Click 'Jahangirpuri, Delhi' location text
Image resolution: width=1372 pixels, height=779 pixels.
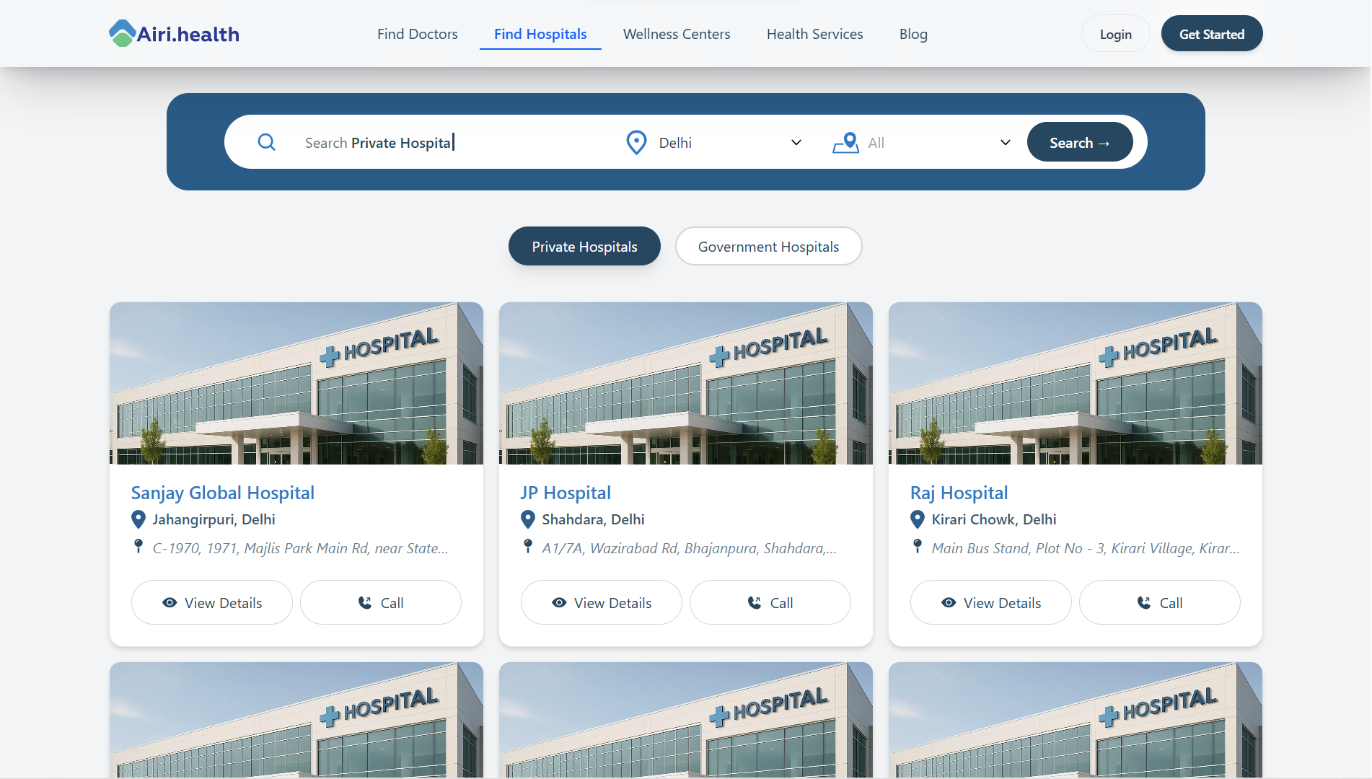click(x=214, y=519)
